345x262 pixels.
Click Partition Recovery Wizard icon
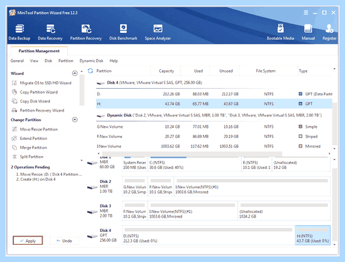[x=14, y=110]
